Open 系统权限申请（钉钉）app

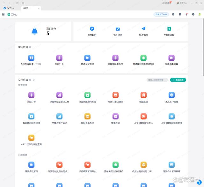click(31, 58)
